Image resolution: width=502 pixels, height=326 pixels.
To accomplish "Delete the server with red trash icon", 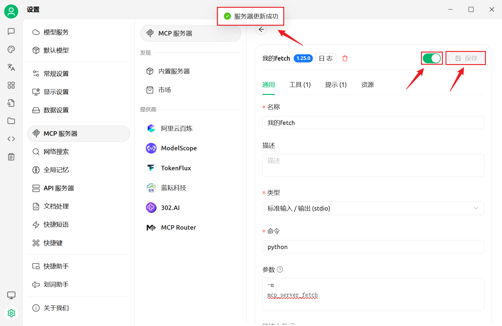I will 345,58.
